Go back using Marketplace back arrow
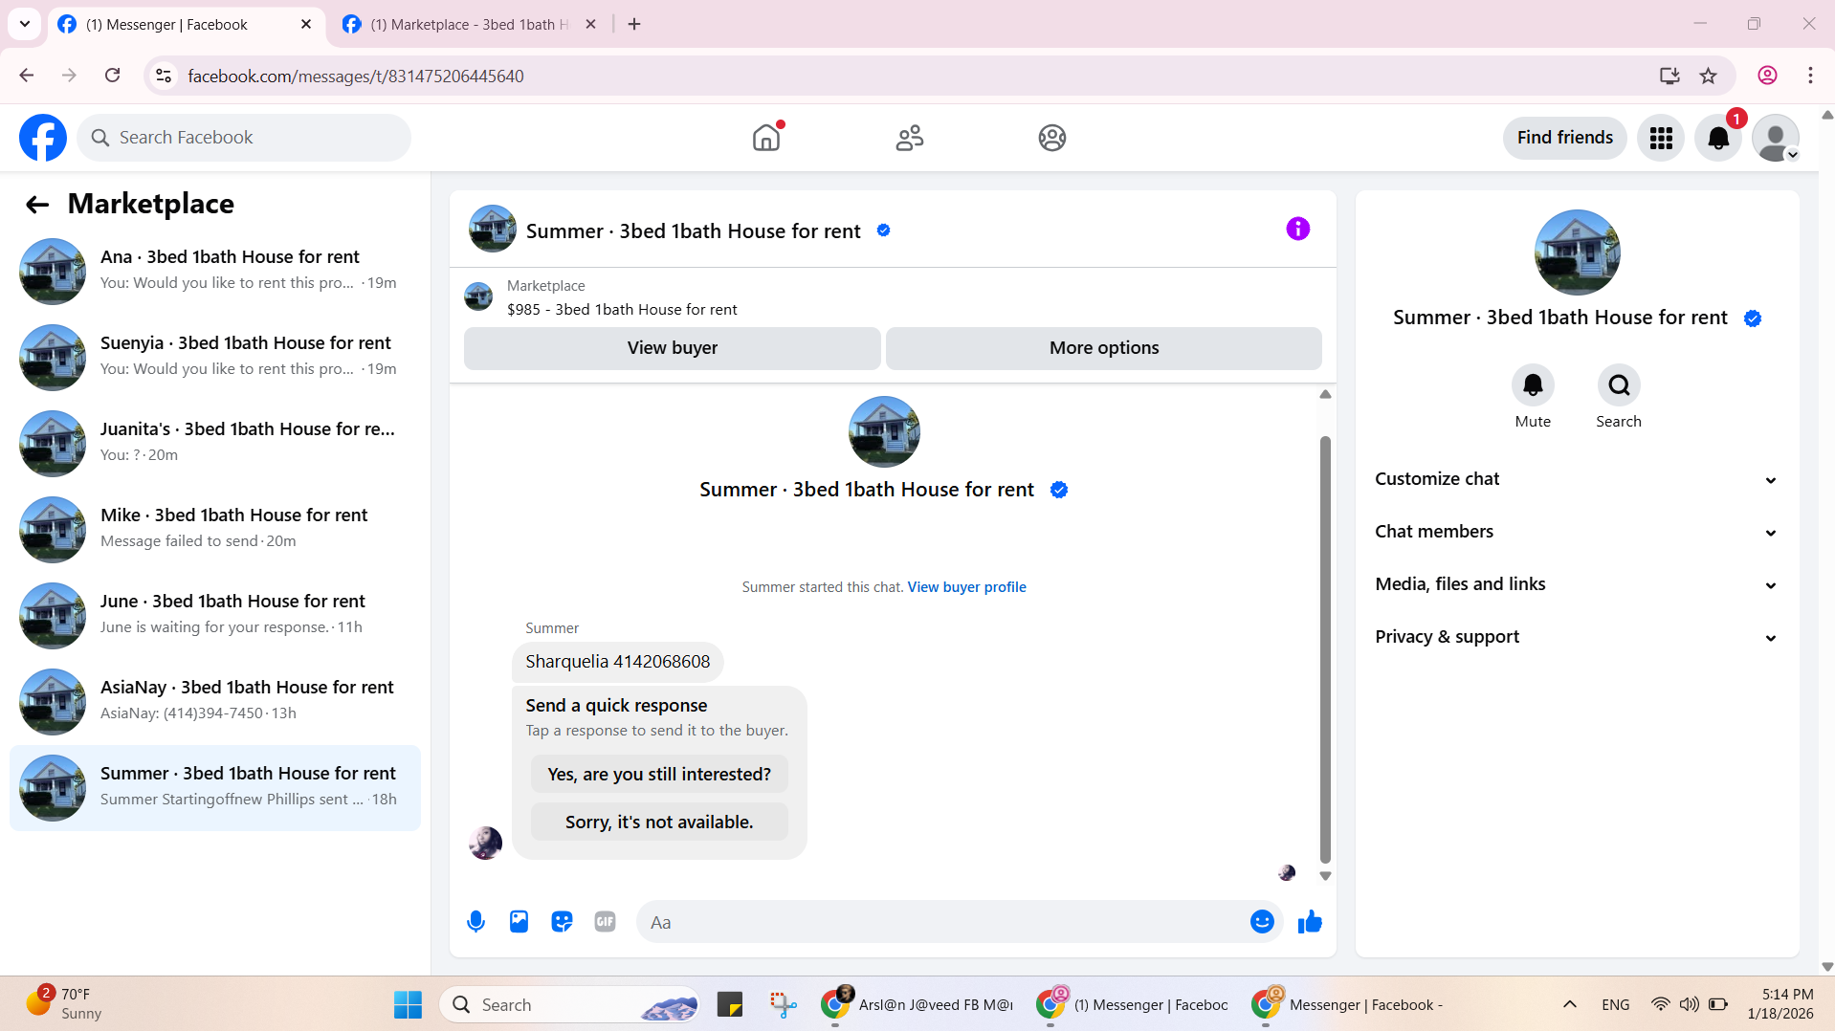Image resolution: width=1835 pixels, height=1031 pixels. tap(37, 204)
